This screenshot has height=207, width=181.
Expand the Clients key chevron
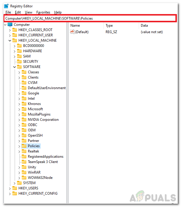(x=19, y=78)
